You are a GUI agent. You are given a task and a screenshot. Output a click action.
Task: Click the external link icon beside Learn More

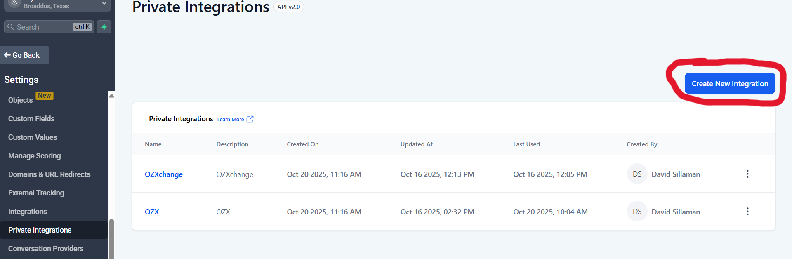pyautogui.click(x=250, y=119)
